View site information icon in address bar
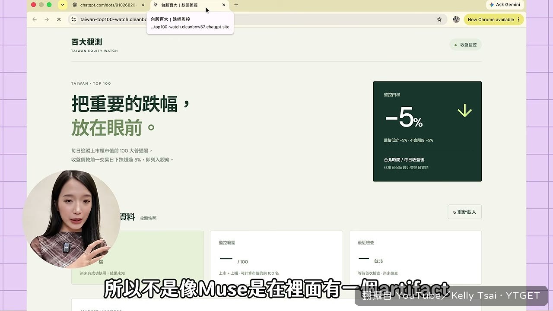Screen dimensions: 553x311 (x=73, y=19)
